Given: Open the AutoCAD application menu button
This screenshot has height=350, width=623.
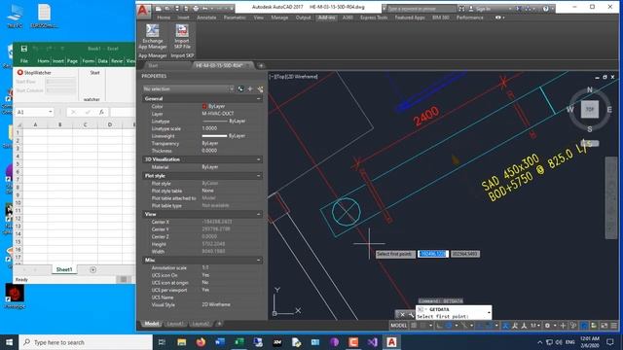Looking at the screenshot, I should (143, 11).
